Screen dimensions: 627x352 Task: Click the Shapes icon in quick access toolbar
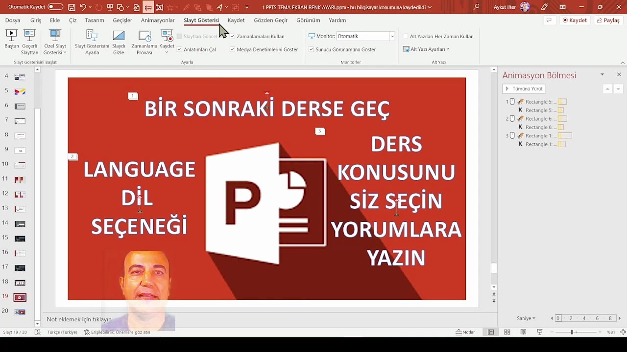(120, 7)
